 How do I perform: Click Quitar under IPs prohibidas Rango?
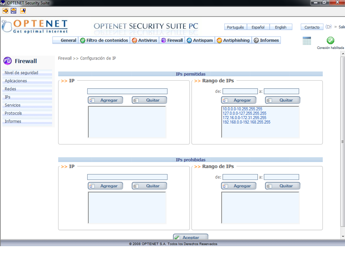click(282, 186)
